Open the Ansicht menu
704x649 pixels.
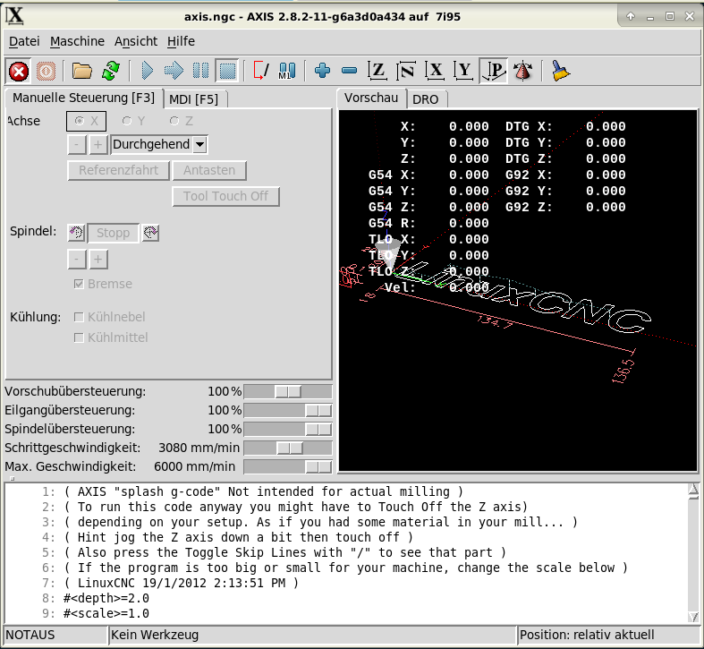click(136, 41)
